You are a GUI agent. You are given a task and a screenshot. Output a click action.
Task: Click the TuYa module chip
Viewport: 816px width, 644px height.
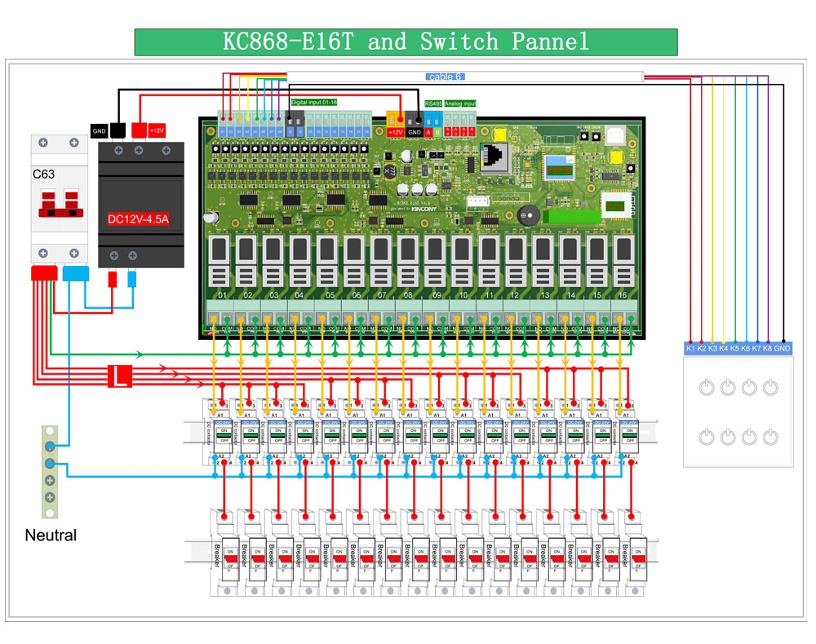(615, 205)
